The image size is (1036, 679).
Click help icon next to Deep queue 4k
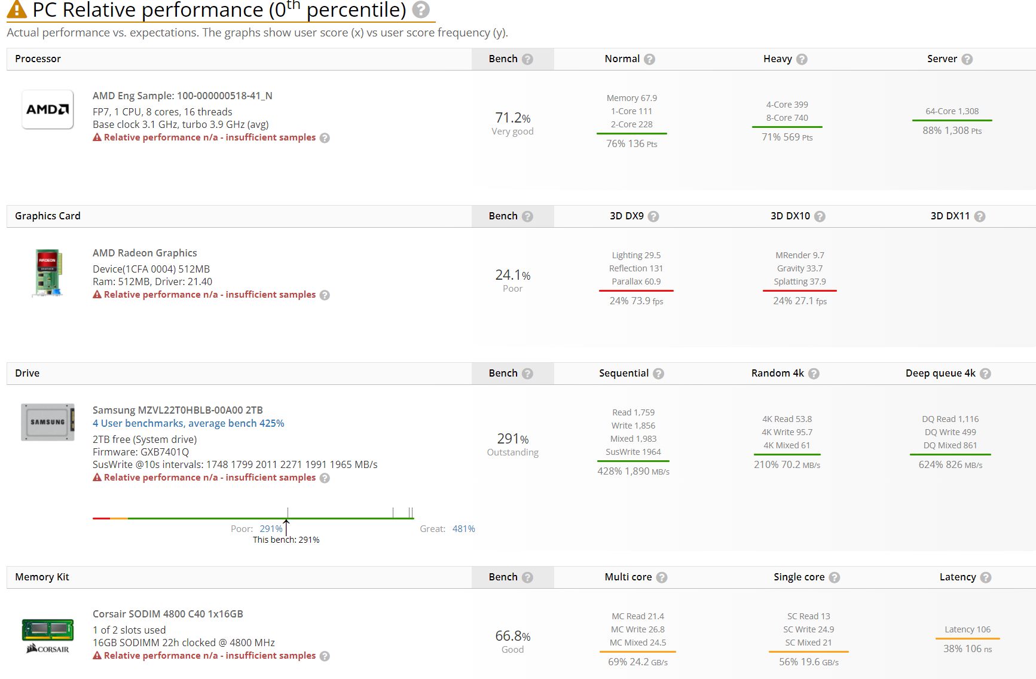[x=985, y=374]
